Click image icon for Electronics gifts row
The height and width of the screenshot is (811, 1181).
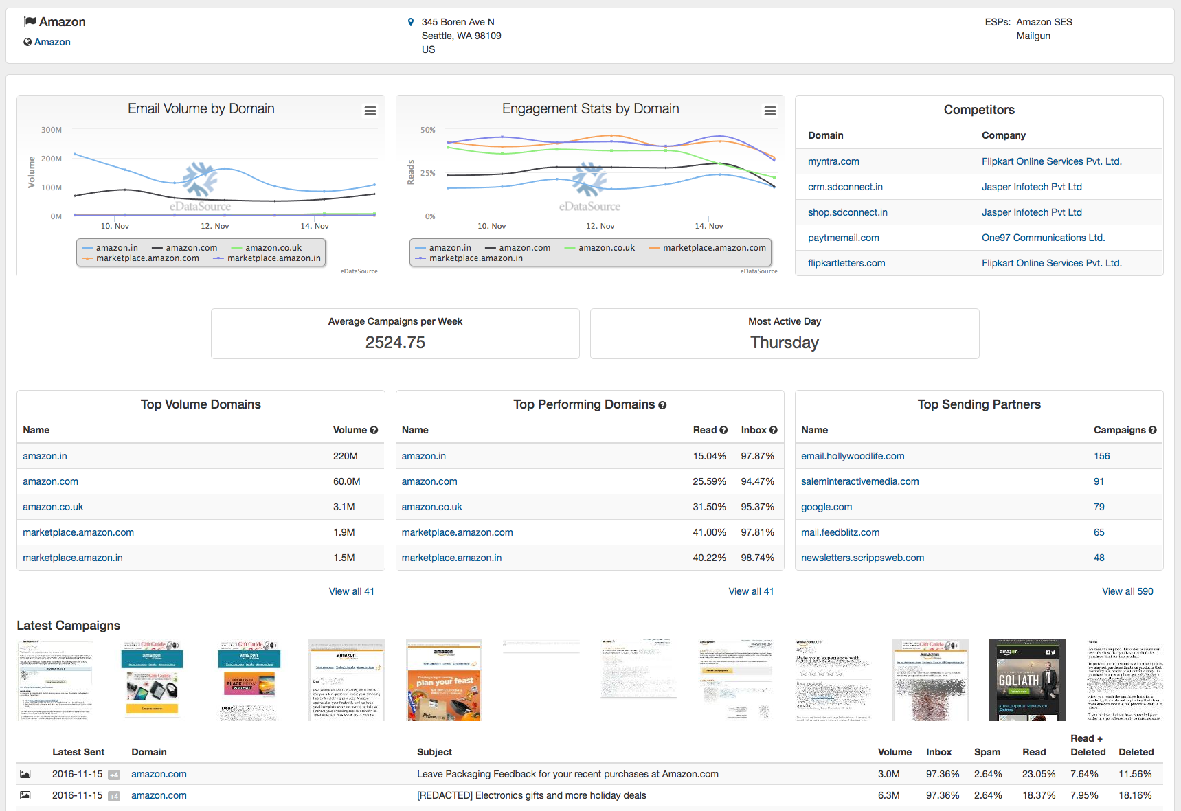25,795
